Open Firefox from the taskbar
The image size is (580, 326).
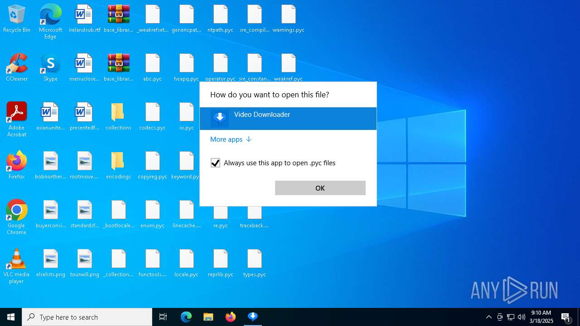tap(231, 317)
